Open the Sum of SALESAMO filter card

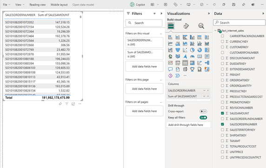(x=144, y=54)
